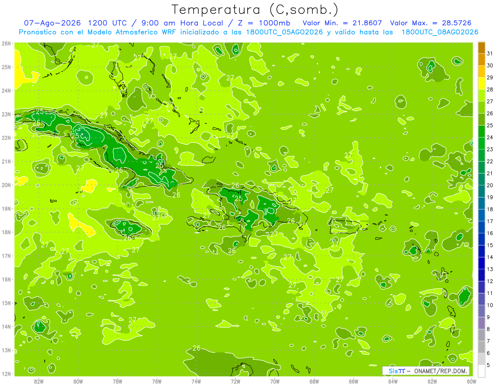Click the '14N' latitude axis label
Image resolution: width=501 pixels, height=387 pixels.
pyautogui.click(x=6, y=326)
